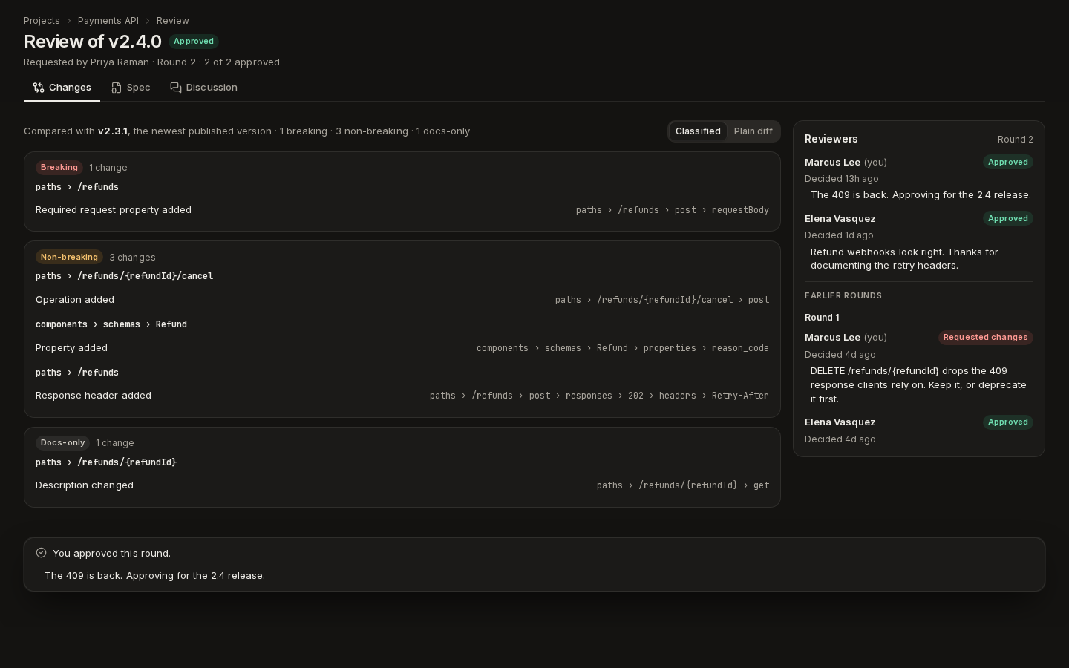This screenshot has width=1069, height=668.
Task: Switch to Plain diff view
Action: point(753,131)
